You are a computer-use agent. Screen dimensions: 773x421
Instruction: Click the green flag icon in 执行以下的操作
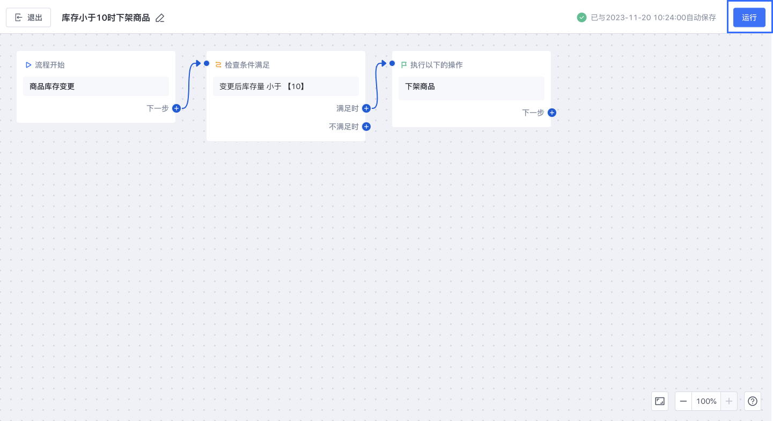[x=404, y=65]
